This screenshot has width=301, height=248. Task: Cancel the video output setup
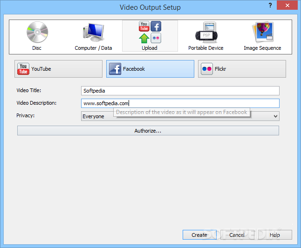tap(237, 235)
